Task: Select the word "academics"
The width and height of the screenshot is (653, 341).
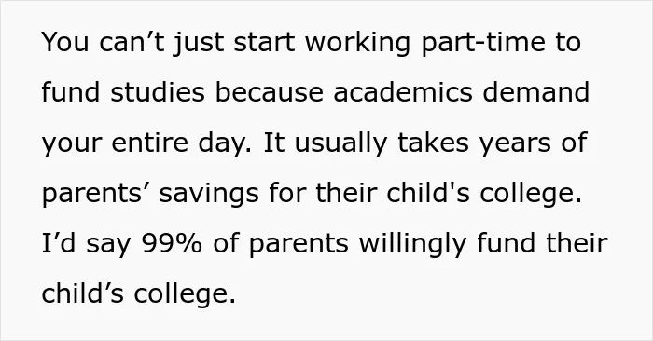Action: click(403, 92)
